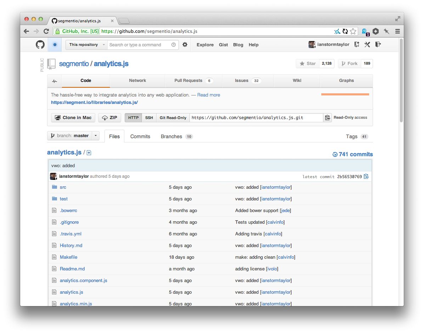Viewport: 424px width, 334px height.
Task: Click jede author link on .bowerrc row
Action: (x=285, y=210)
